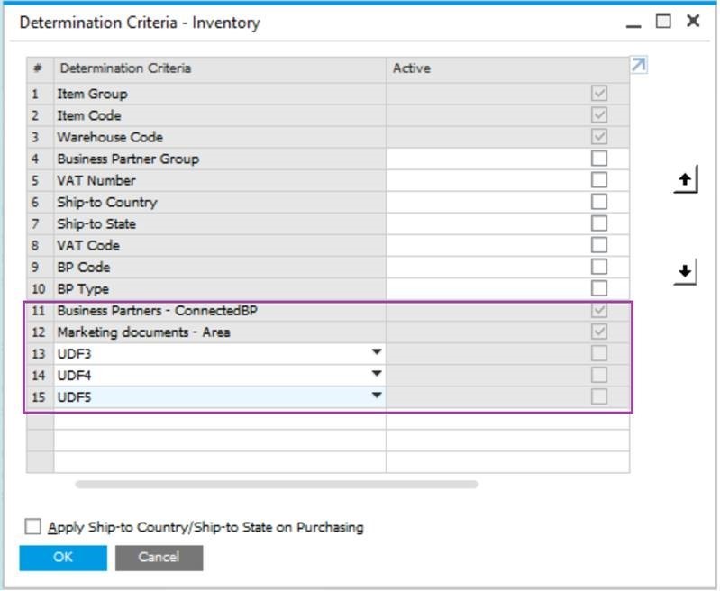
Task: Click the UDF3 row active checkbox
Action: (599, 353)
